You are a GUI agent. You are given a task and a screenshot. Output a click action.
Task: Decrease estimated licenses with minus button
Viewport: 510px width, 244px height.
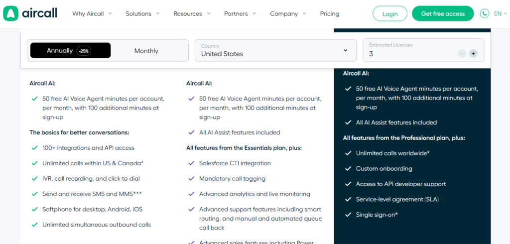(x=462, y=54)
